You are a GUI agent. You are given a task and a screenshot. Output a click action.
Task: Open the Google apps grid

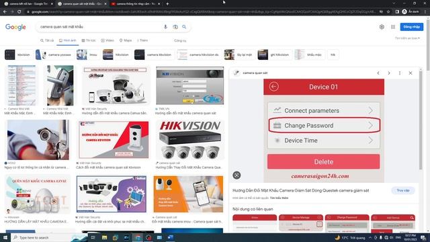click(x=393, y=27)
